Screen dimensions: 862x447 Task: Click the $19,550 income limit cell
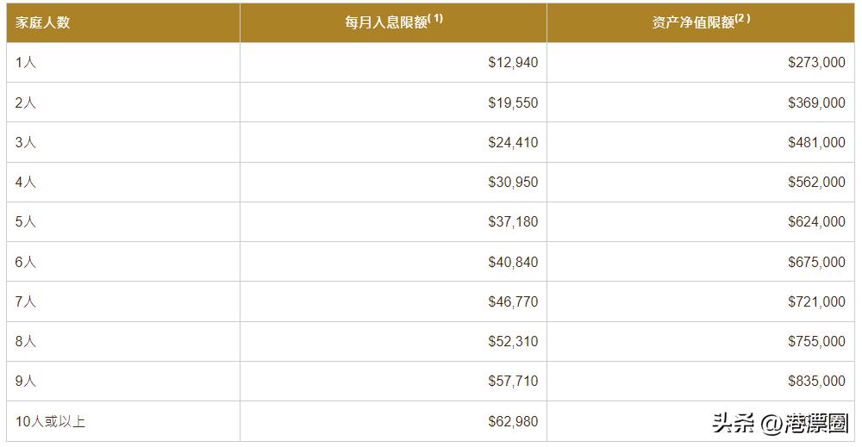[513, 102]
